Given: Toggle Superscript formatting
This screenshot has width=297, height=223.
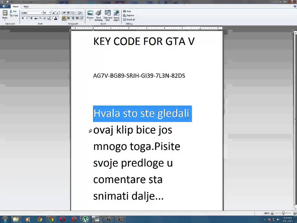Looking at the screenshot, I should (x=45, y=18).
